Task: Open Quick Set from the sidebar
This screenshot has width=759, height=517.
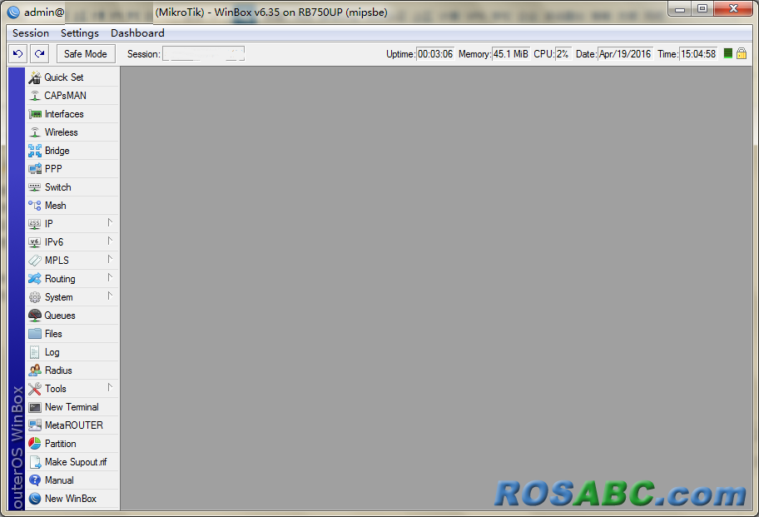Action: 72,77
